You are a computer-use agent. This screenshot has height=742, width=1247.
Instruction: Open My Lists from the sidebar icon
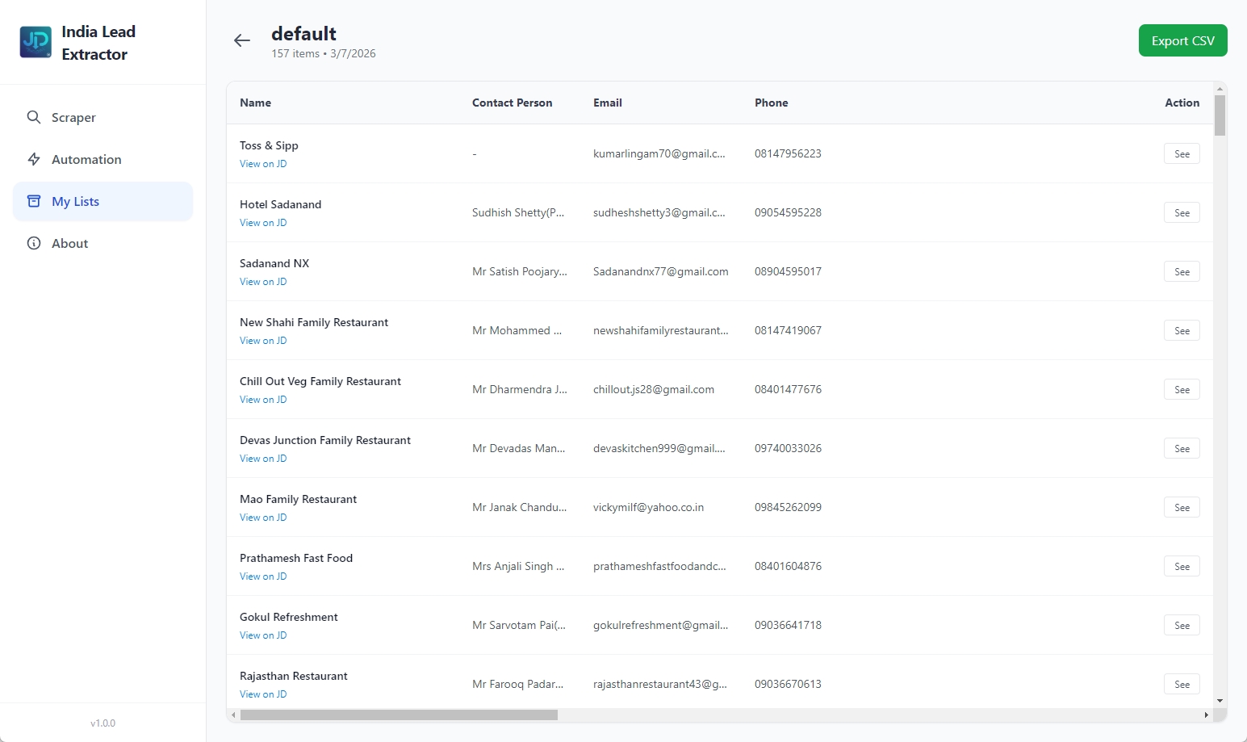pos(35,201)
